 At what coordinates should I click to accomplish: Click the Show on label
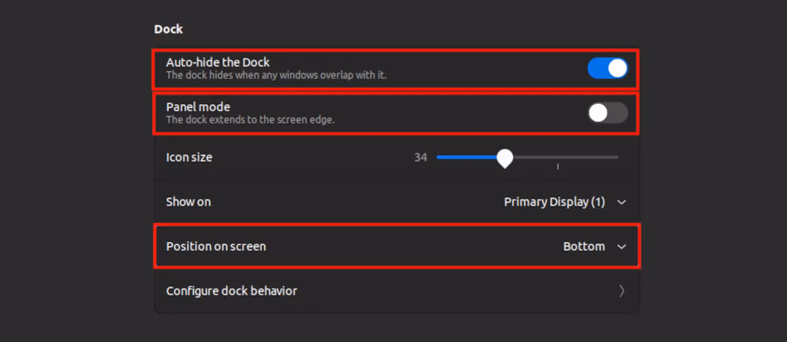point(188,202)
